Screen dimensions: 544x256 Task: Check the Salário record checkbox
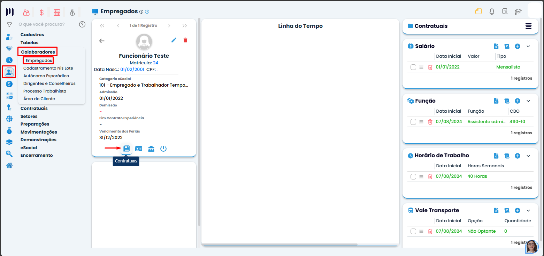(x=413, y=67)
